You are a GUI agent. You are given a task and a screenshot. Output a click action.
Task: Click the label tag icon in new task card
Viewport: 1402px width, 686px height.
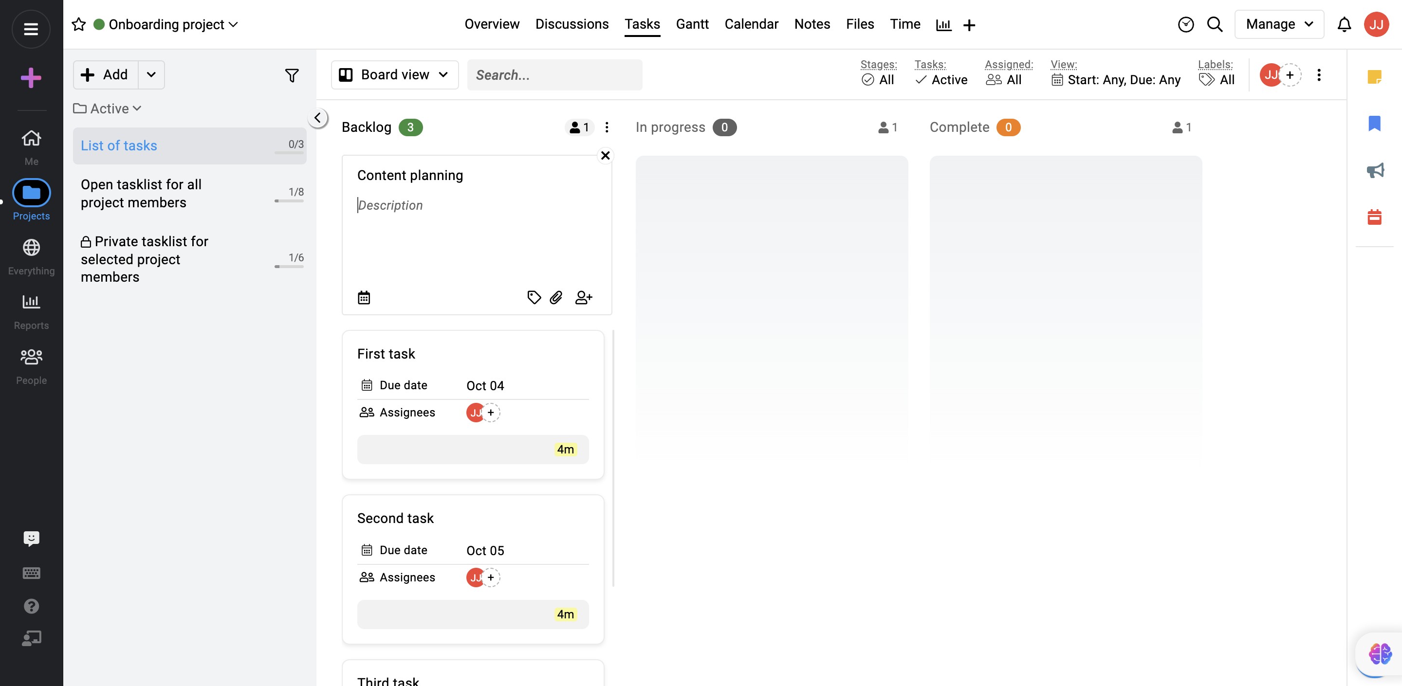tap(534, 297)
